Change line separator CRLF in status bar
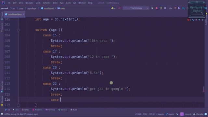Image resolution: width=208 pixels, height=117 pixels. coord(145,114)
